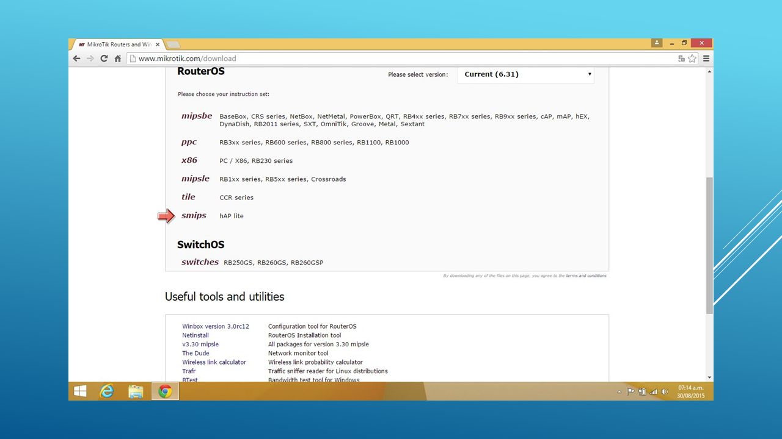Click the battery power tray icon
The width and height of the screenshot is (782, 439).
pos(642,392)
